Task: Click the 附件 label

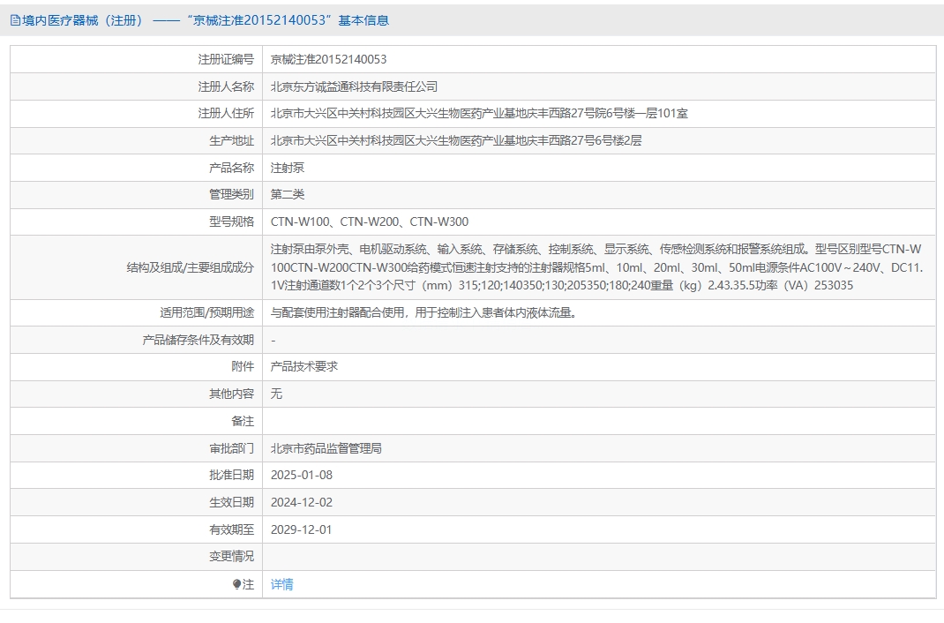Action: click(x=243, y=366)
